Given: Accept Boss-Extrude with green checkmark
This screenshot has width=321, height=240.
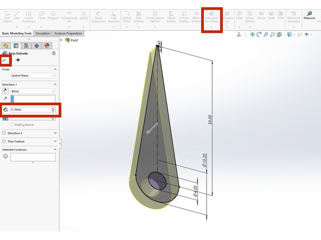Looking at the screenshot, I should 4,60.
